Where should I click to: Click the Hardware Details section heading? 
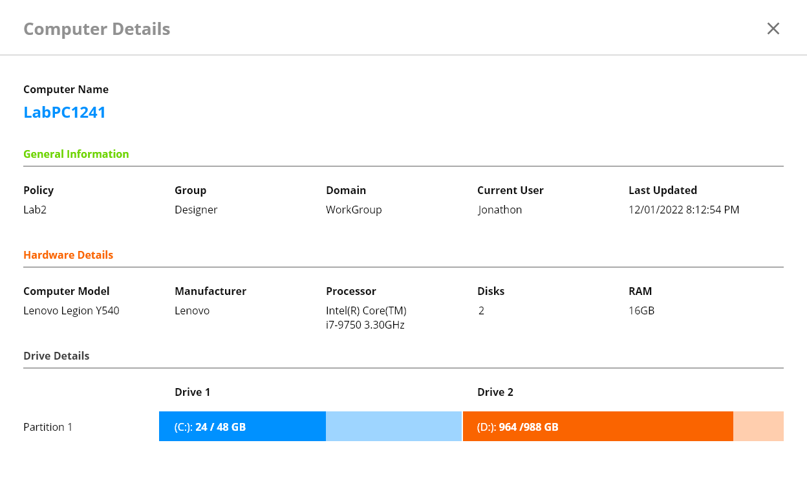point(69,255)
